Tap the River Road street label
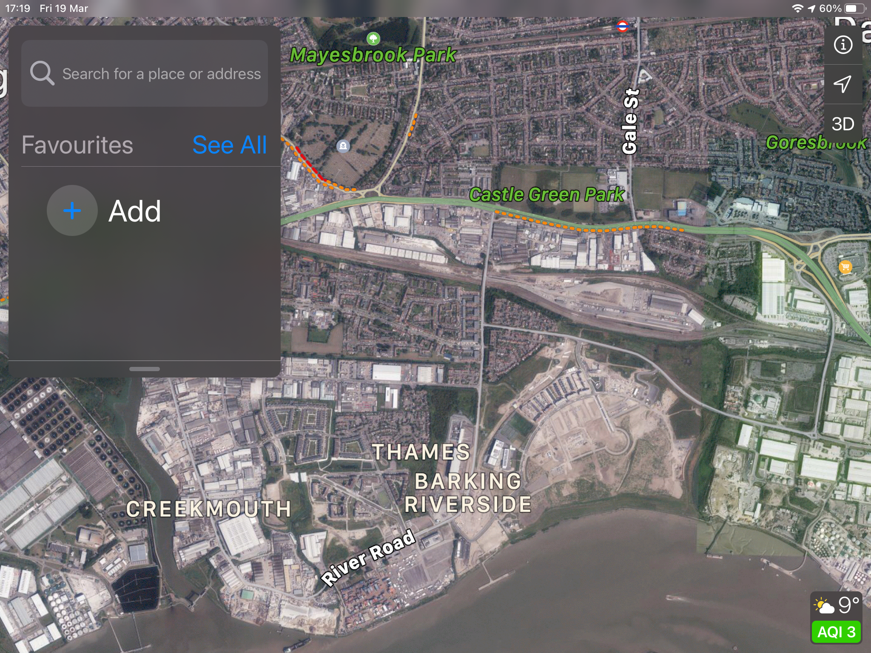The height and width of the screenshot is (653, 871). tap(368, 557)
